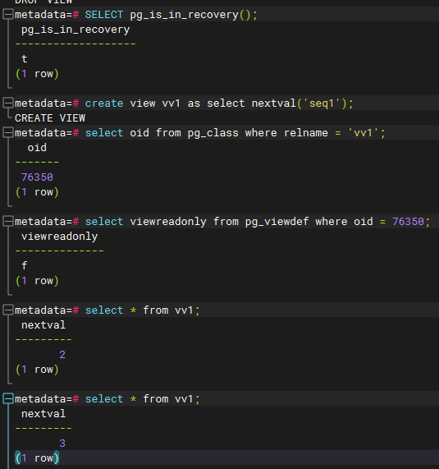Collapse the pg_class oid query block
Viewport: 439px width, 469px height.
click(x=7, y=133)
